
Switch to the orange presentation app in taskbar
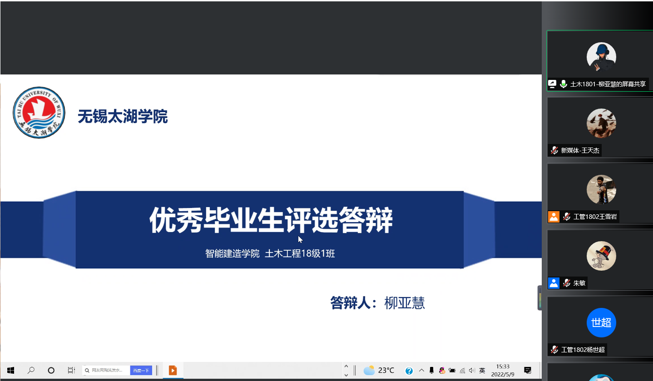(x=173, y=370)
